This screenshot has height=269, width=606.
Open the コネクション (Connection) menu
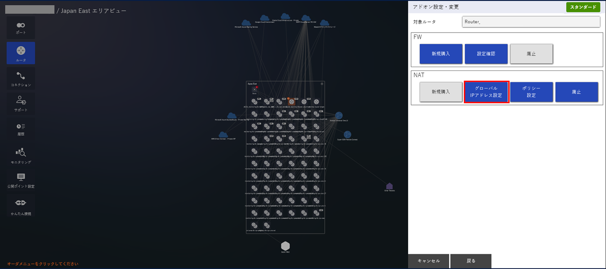click(21, 78)
